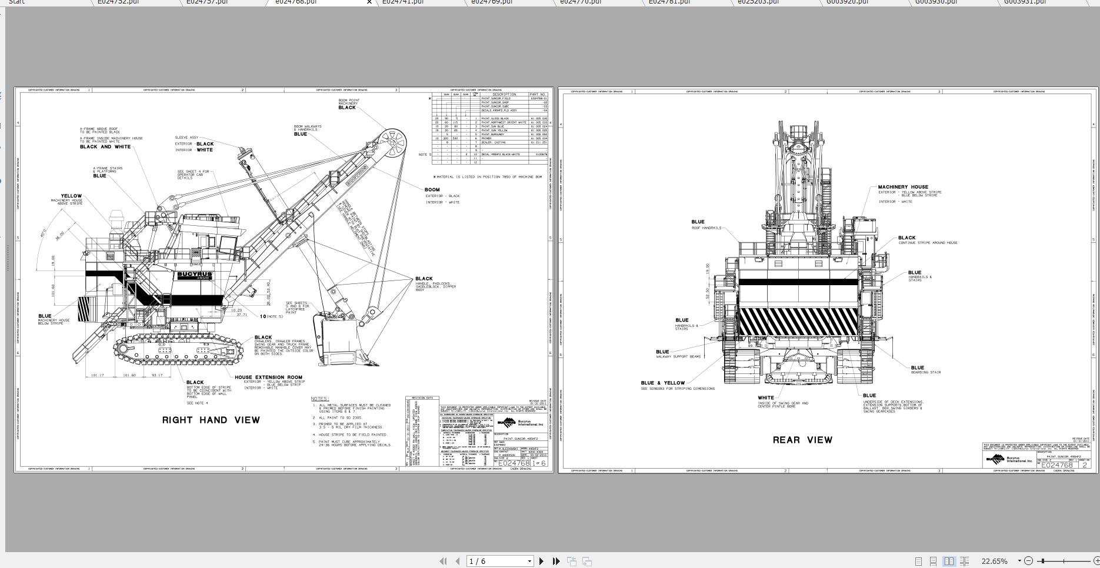Click the zoom in plus icon

click(x=1096, y=560)
